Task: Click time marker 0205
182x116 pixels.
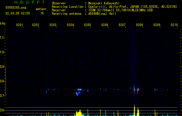Action: click(x=87, y=25)
